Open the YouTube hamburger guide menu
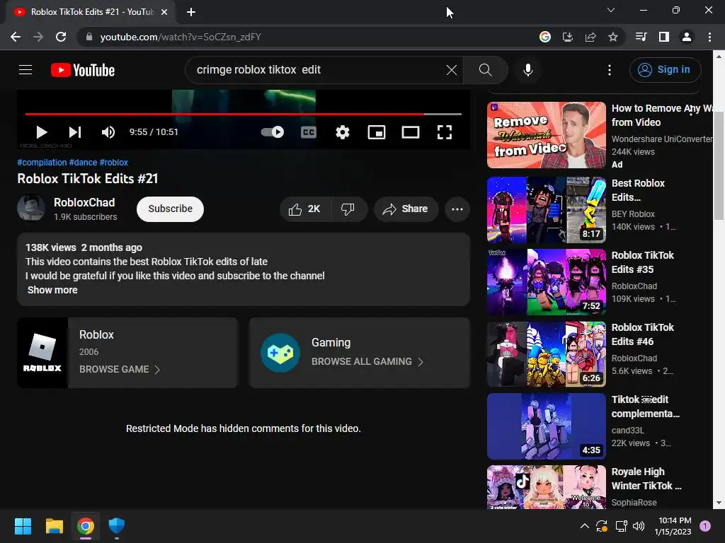Image resolution: width=725 pixels, height=543 pixels. click(25, 70)
